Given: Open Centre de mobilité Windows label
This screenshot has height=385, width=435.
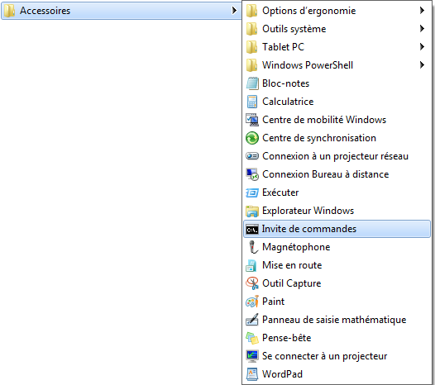Looking at the screenshot, I should (324, 120).
